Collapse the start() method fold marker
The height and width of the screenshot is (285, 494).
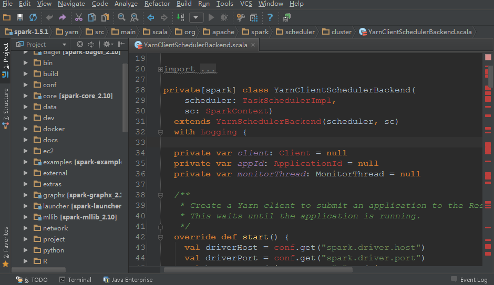[160, 237]
